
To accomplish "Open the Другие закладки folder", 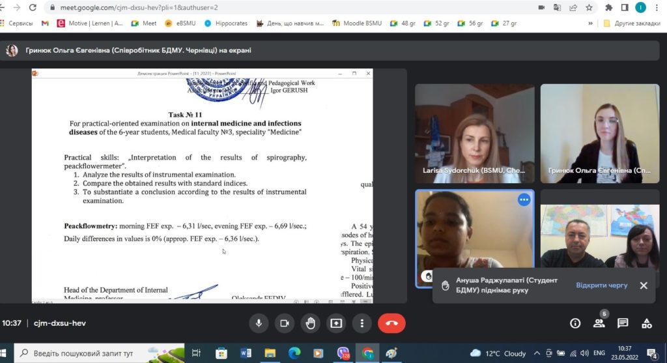I will point(632,23).
